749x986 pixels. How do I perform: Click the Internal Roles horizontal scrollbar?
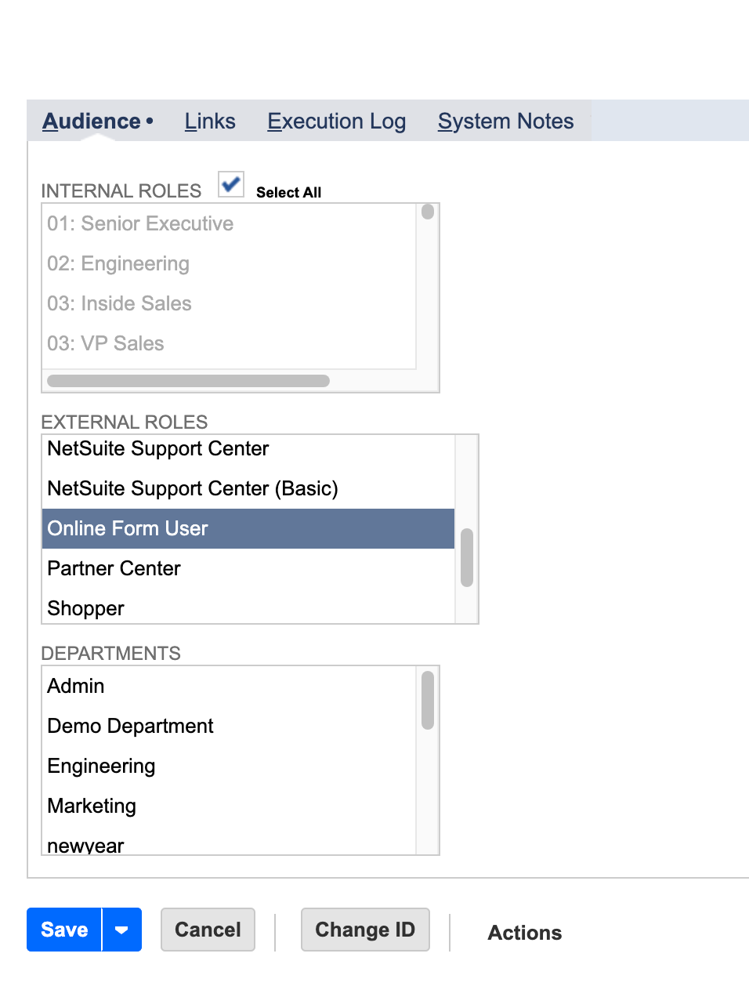click(188, 381)
